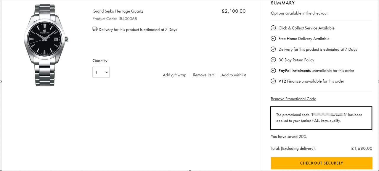Click checkmark icon beside 30 Day Return Policy

[x=273, y=60]
